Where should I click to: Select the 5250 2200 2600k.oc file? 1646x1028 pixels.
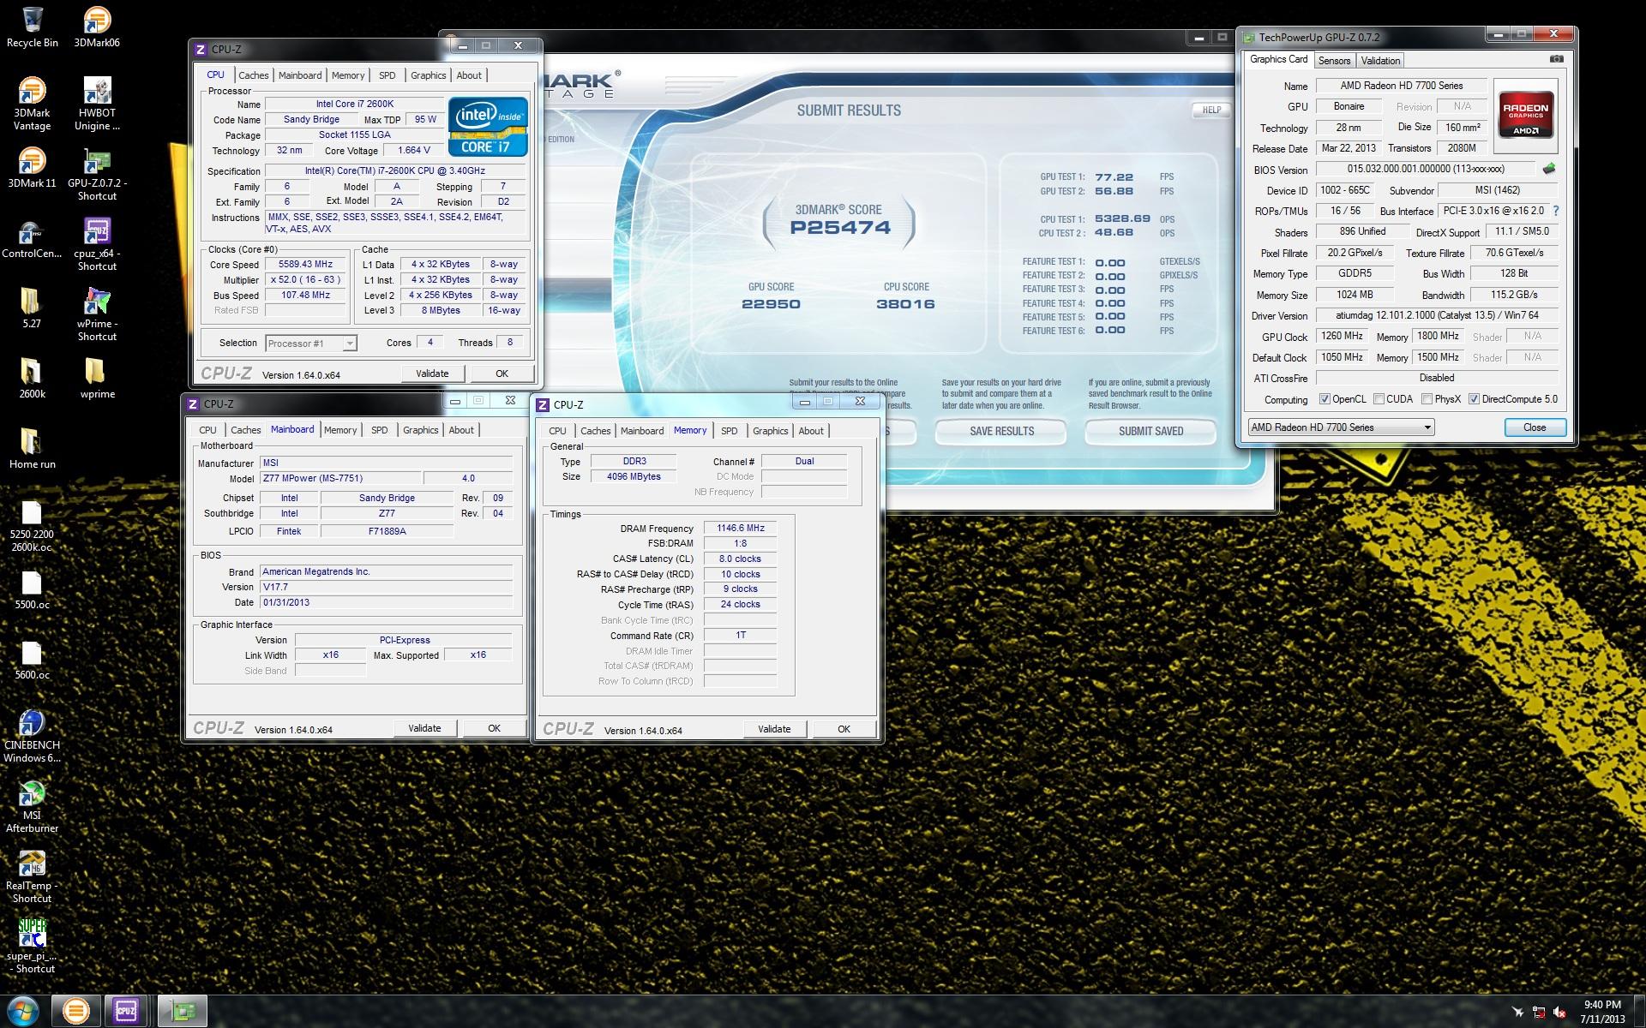coord(32,526)
